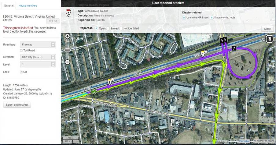
Task: Click the Select entire street button
Action: click(x=17, y=105)
